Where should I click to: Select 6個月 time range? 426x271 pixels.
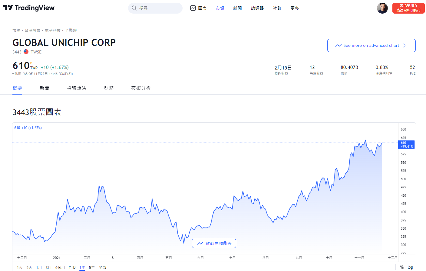(60, 267)
